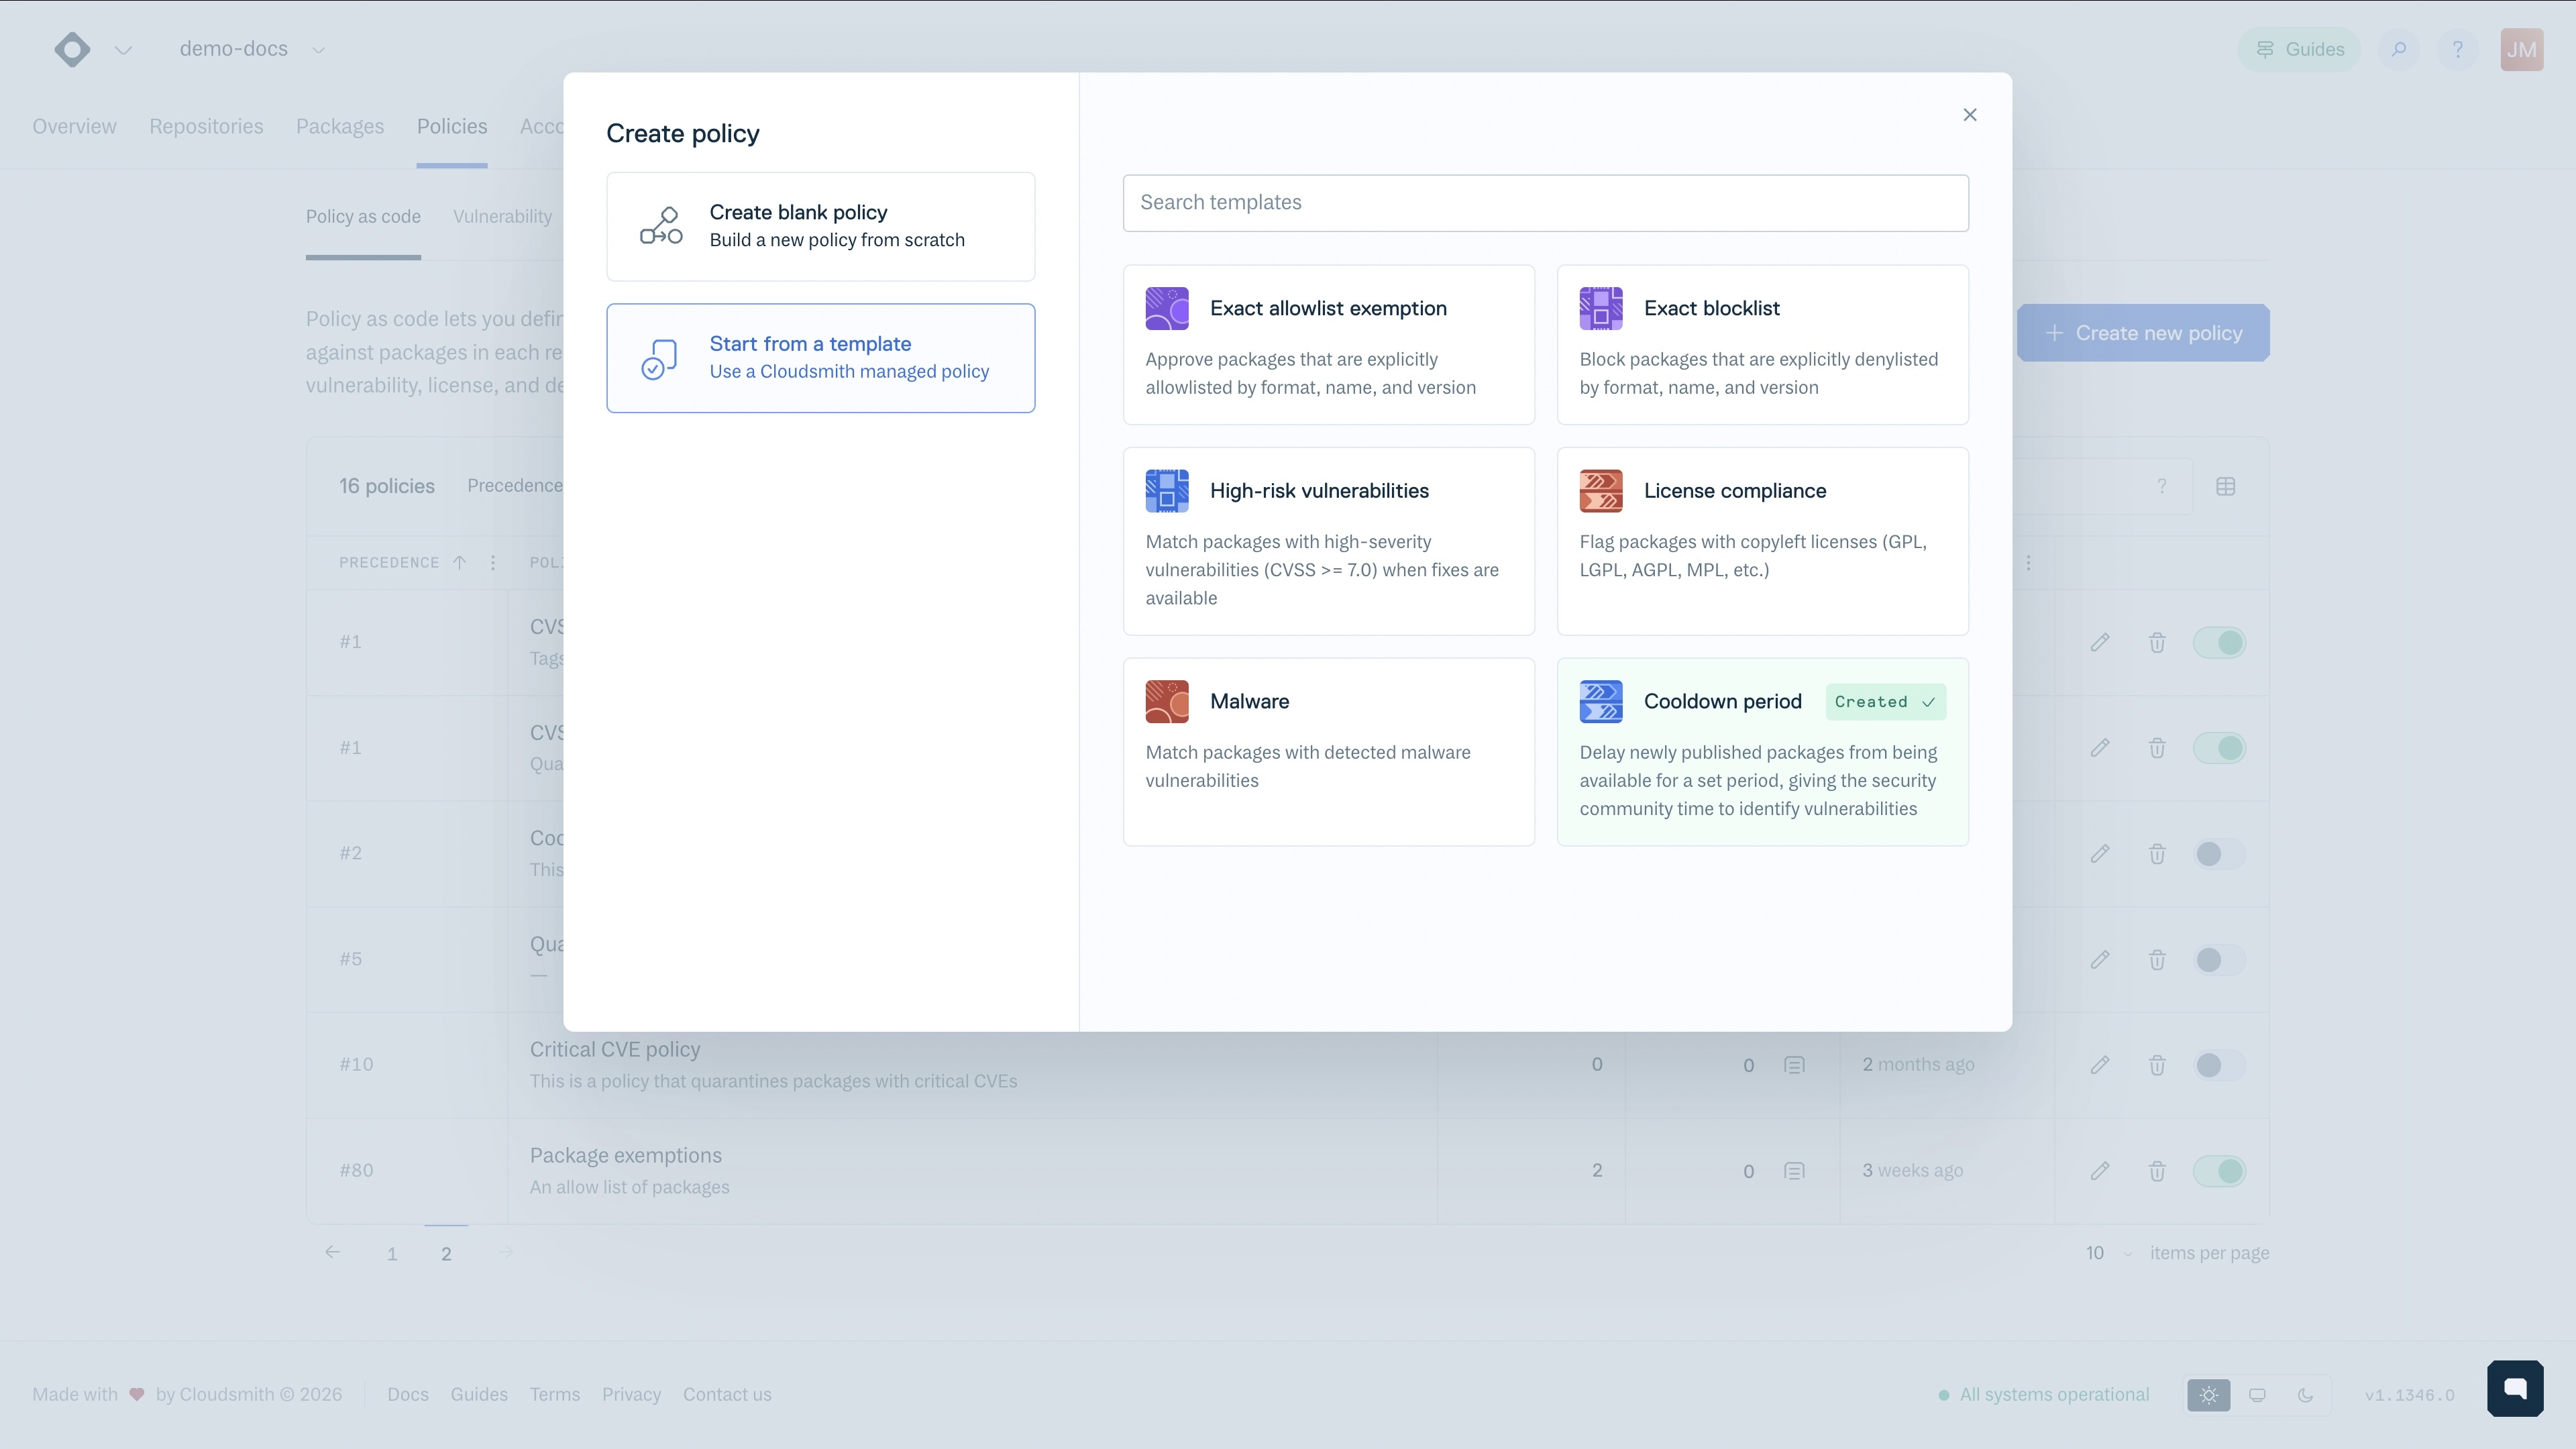2576x1449 pixels.
Task: Focus the Search templates field
Action: pos(1545,203)
